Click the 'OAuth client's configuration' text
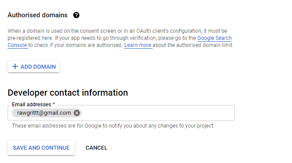This screenshot has height=163, width=292. pyautogui.click(x=169, y=31)
